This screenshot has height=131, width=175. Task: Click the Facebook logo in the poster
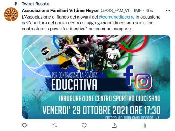pos(128,75)
